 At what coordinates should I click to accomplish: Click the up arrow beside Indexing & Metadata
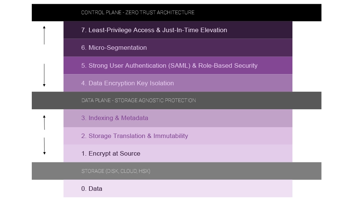[x=44, y=122]
